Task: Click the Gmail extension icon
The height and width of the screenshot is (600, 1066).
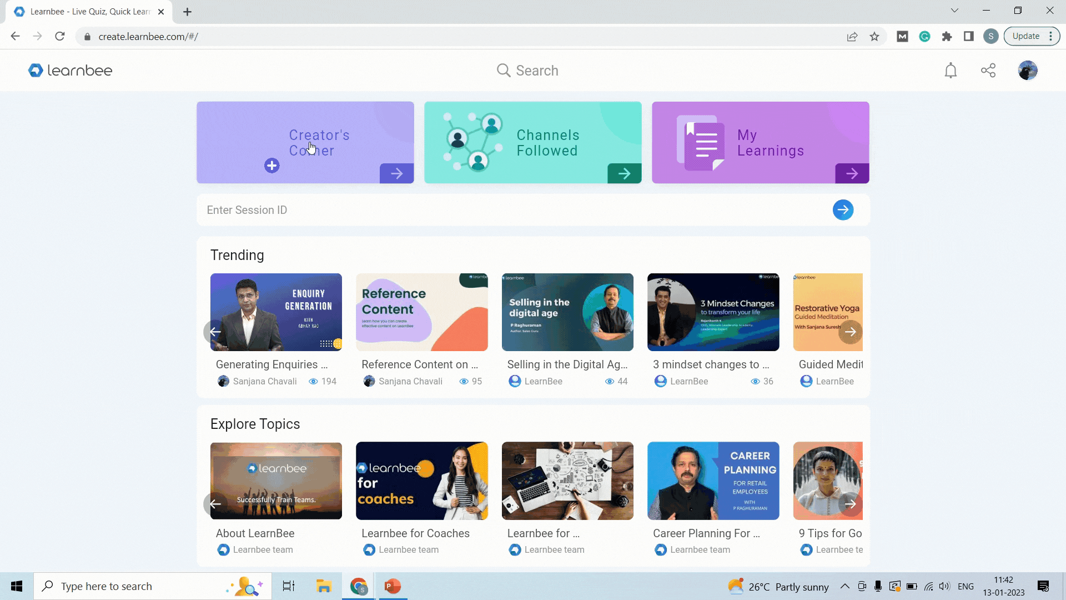Action: coord(902,37)
